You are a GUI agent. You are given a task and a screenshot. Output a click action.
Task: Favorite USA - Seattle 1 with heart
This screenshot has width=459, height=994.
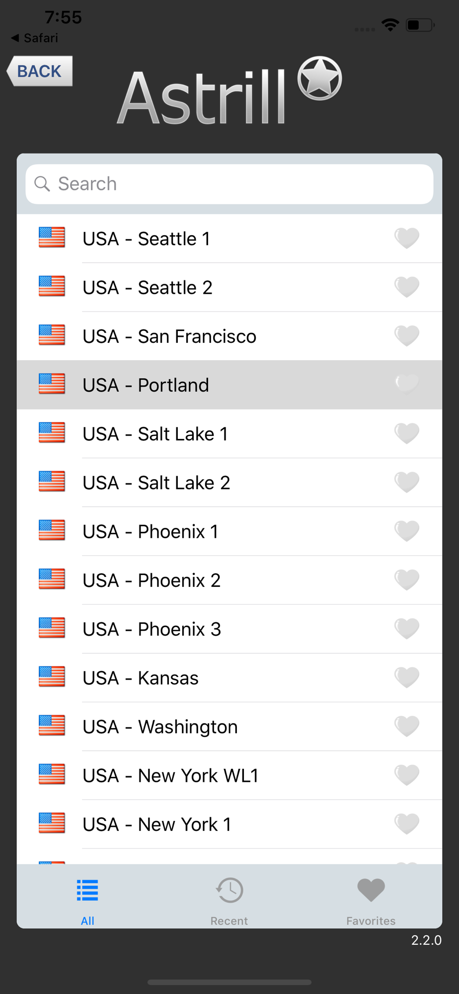407,238
